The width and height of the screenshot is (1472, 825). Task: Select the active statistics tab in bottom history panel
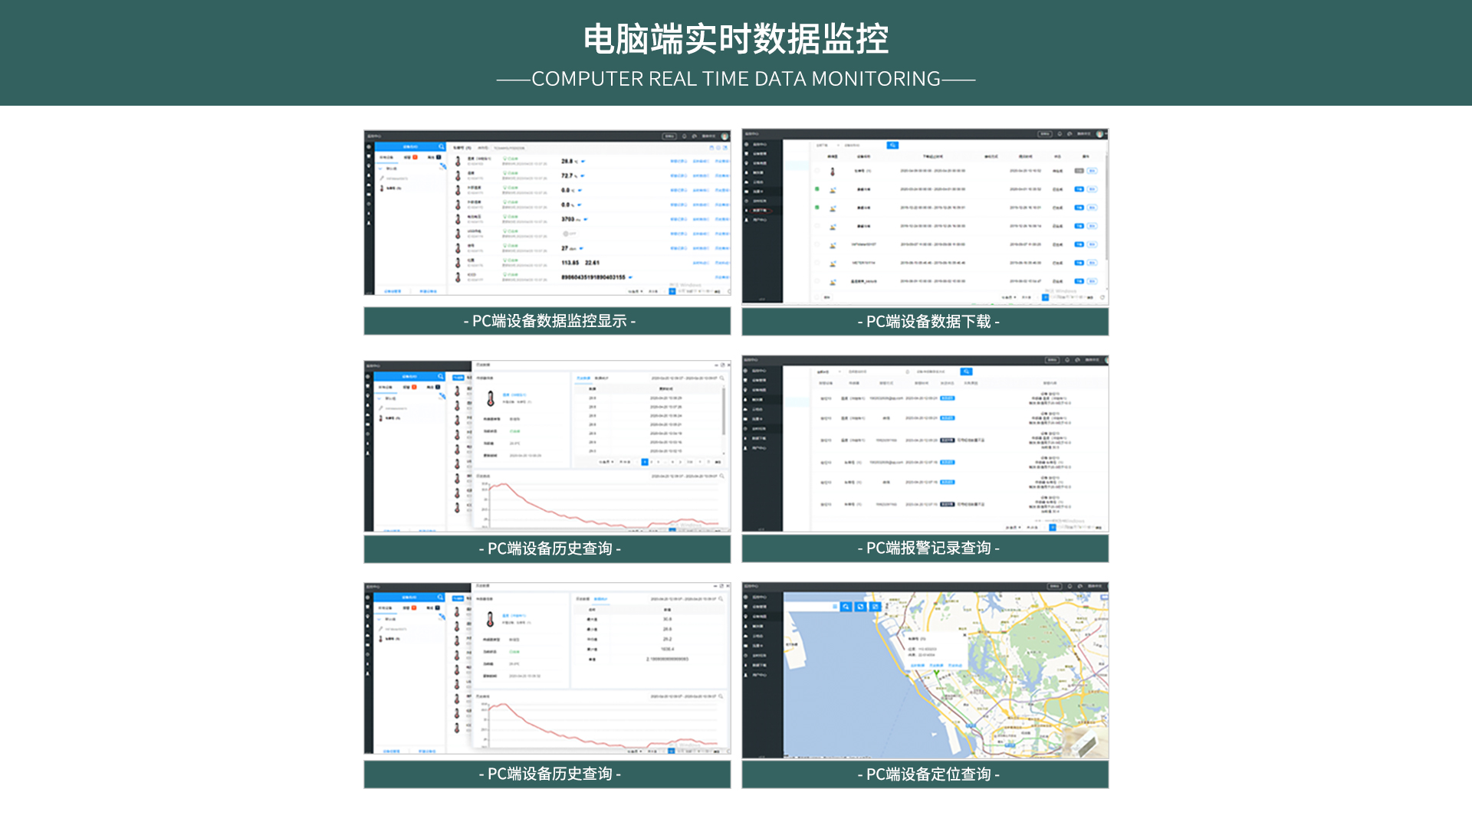pyautogui.click(x=600, y=599)
